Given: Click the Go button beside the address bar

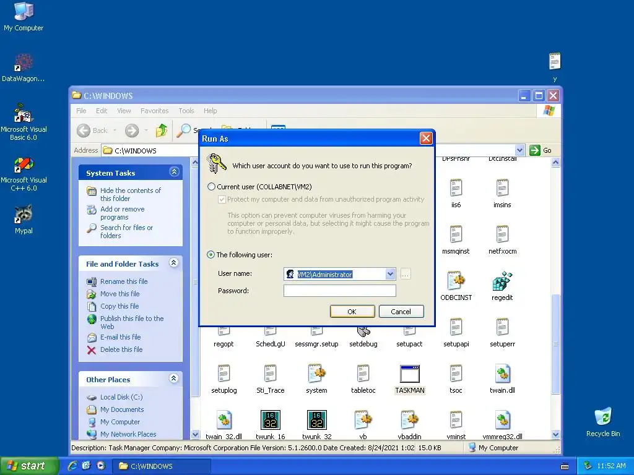Looking at the screenshot, I should (541, 150).
